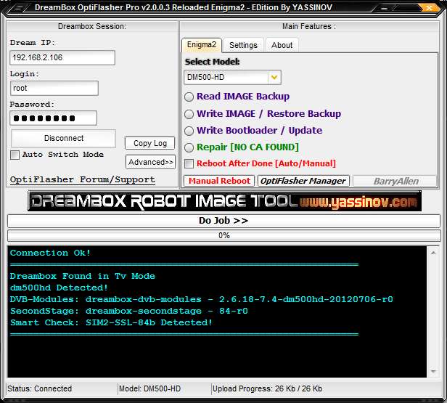The width and height of the screenshot is (447, 403).
Task: Click 'Status: Connected' in status bar
Action: pos(40,388)
